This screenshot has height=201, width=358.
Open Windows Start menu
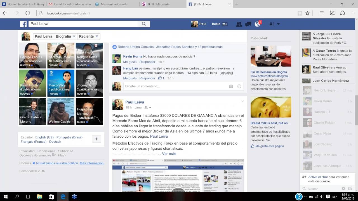click(x=5, y=197)
